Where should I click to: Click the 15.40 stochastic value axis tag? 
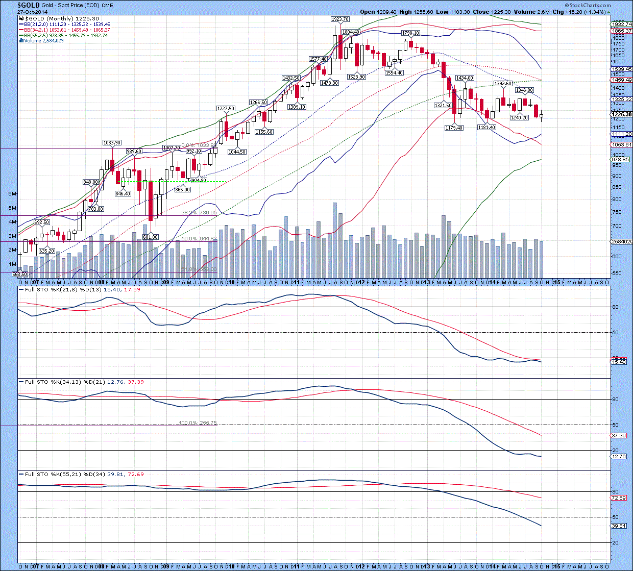[x=619, y=361]
